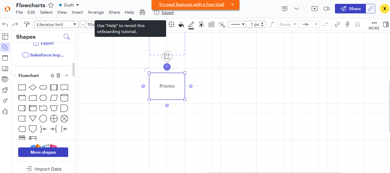Viewport: 390px width, 173px height.
Task: Open the Images panel in the sidebar
Action: click(5, 69)
